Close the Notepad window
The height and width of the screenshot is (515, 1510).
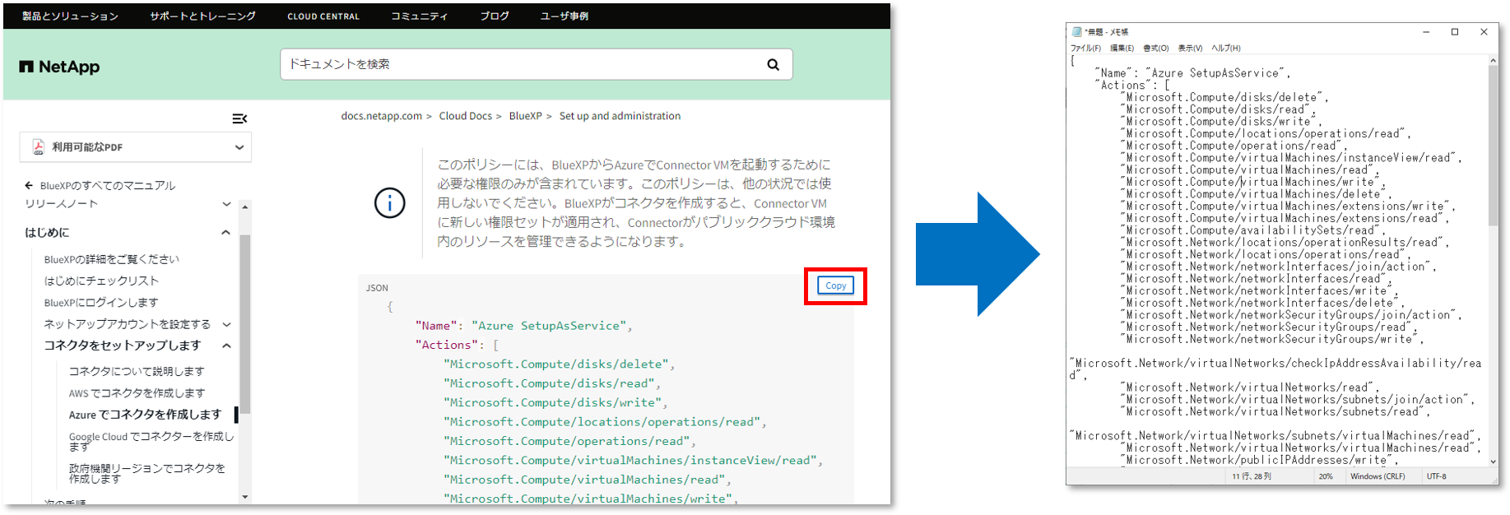(x=1484, y=32)
